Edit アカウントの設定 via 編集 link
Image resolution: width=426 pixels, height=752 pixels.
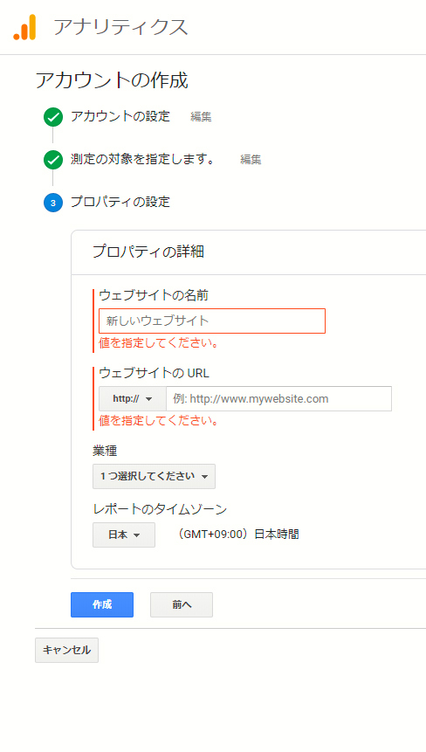pos(201,117)
